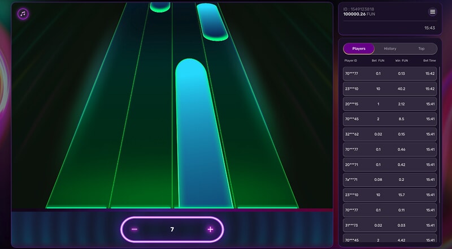Open the History tab
Image resolution: width=452 pixels, height=249 pixels.
coord(390,49)
